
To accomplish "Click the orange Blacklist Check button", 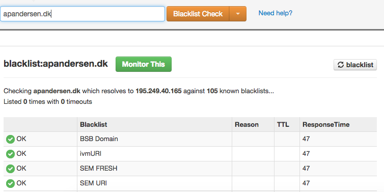I will 198,14.
